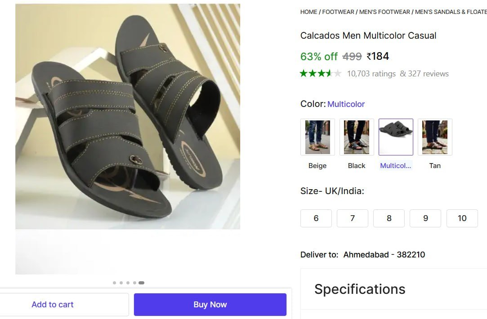Expand the Specifications section
Image resolution: width=487 pixels, height=319 pixels.
[359, 289]
